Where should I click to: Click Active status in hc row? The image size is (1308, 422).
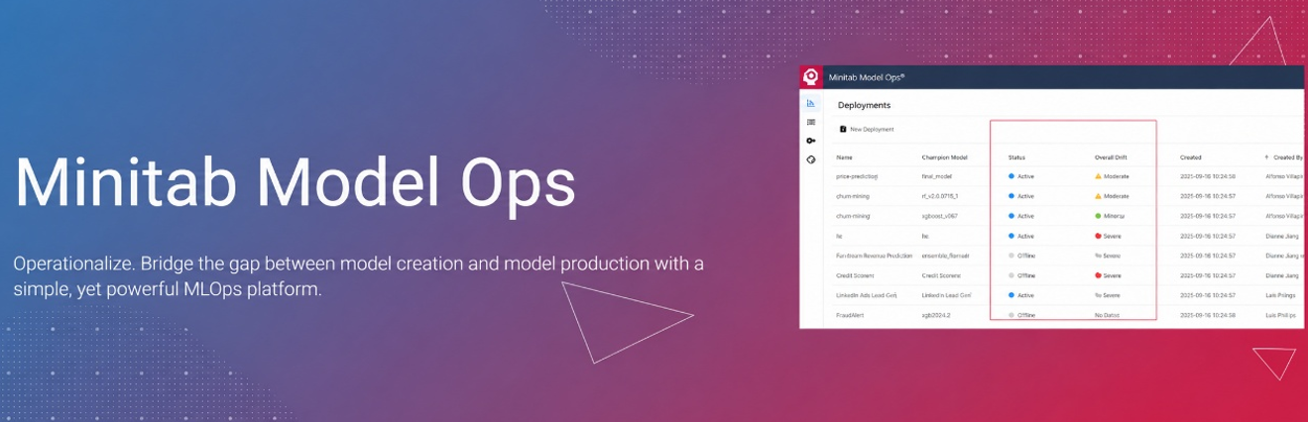(x=1021, y=236)
